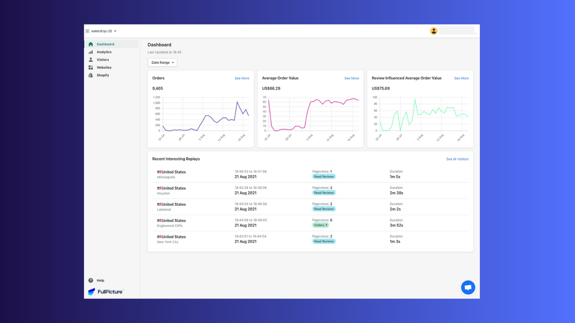Open See all Visitors link
Screen dimensions: 575x323
pos(457,159)
